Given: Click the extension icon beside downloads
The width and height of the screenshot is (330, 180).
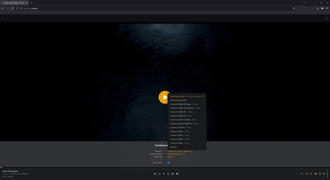Looking at the screenshot, I should [x=322, y=8].
